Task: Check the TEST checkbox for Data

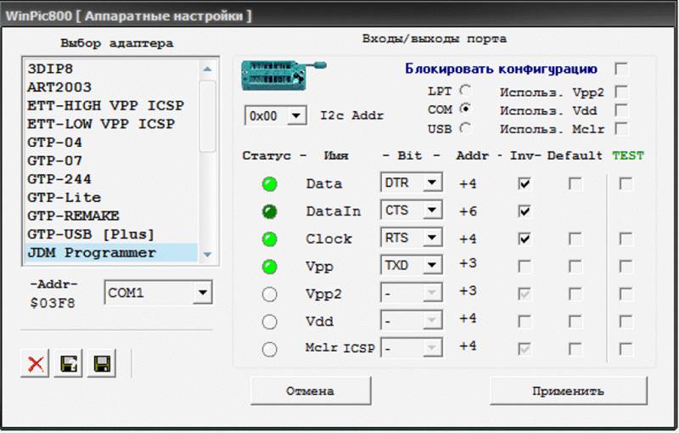Action: [x=626, y=184]
